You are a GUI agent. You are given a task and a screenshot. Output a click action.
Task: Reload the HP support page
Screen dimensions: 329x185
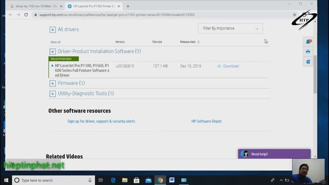point(26,15)
